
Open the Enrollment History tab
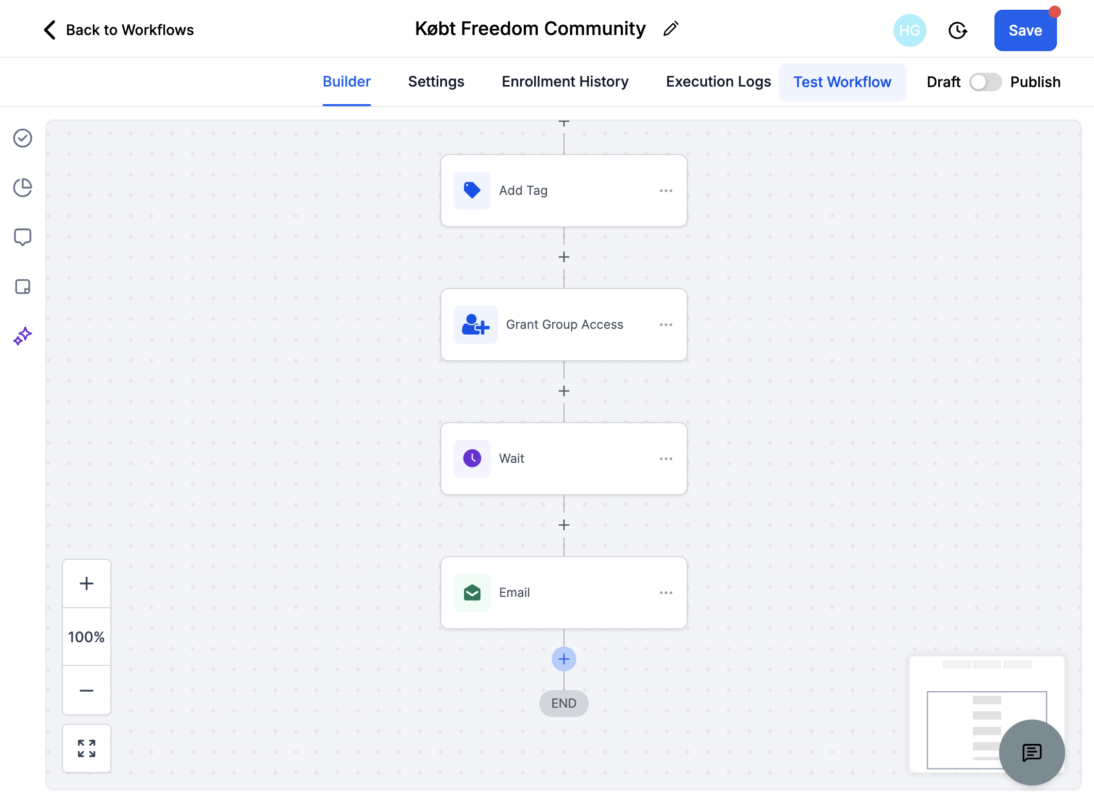pos(565,81)
